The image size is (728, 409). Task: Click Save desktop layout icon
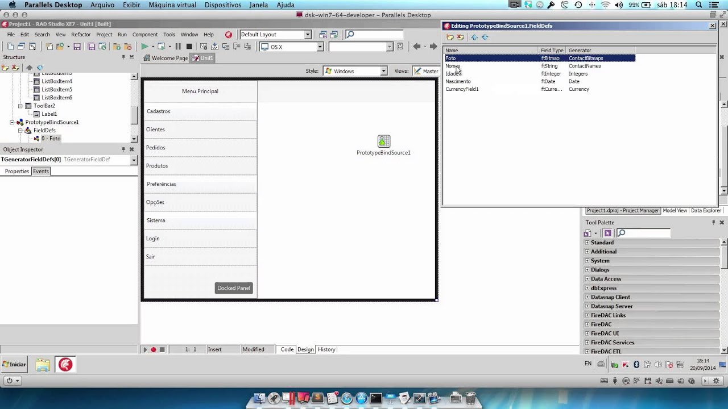tap(323, 35)
